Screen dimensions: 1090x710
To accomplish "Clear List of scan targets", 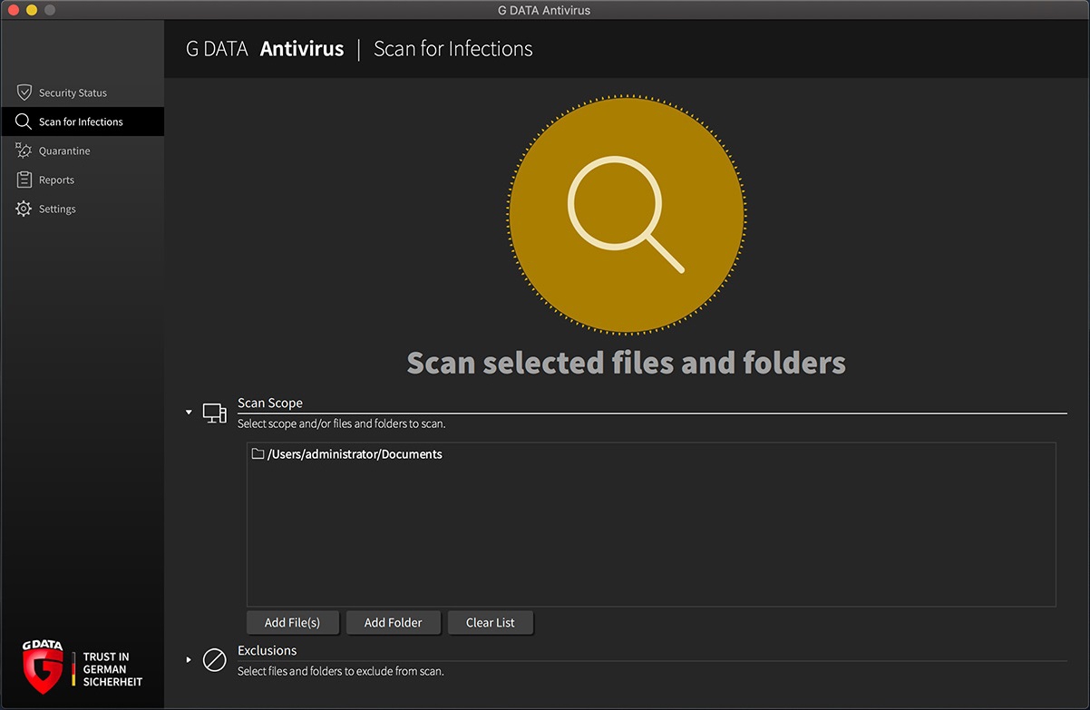I will [x=491, y=623].
